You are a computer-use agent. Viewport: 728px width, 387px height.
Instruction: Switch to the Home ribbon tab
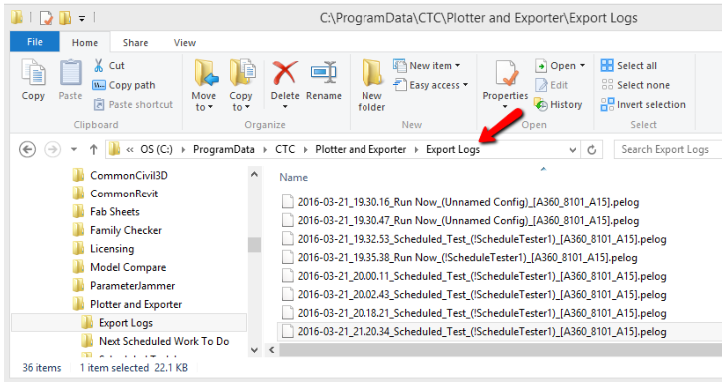click(85, 42)
